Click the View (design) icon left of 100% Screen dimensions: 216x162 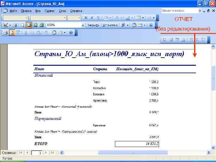pyautogui.click(x=6, y=25)
